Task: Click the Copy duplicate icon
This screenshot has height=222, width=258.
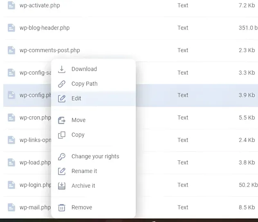Action: tap(62, 135)
